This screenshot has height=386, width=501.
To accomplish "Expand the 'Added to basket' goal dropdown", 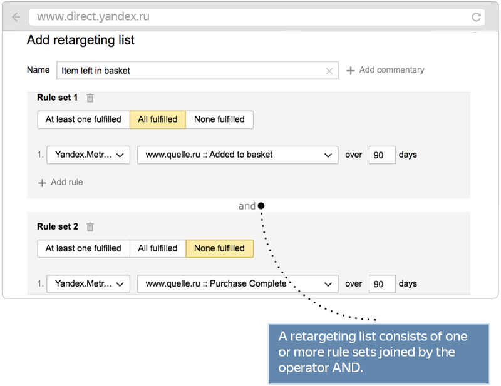I will 238,155.
